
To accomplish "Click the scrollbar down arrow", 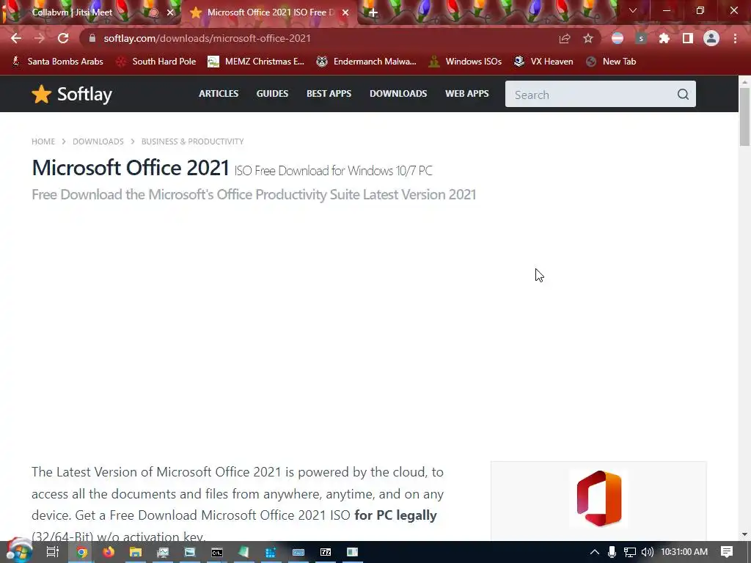I will point(744,534).
